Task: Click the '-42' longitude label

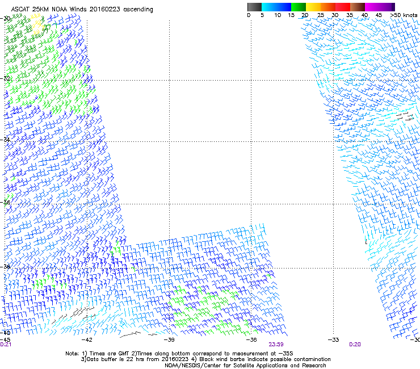Action: [x=87, y=340]
